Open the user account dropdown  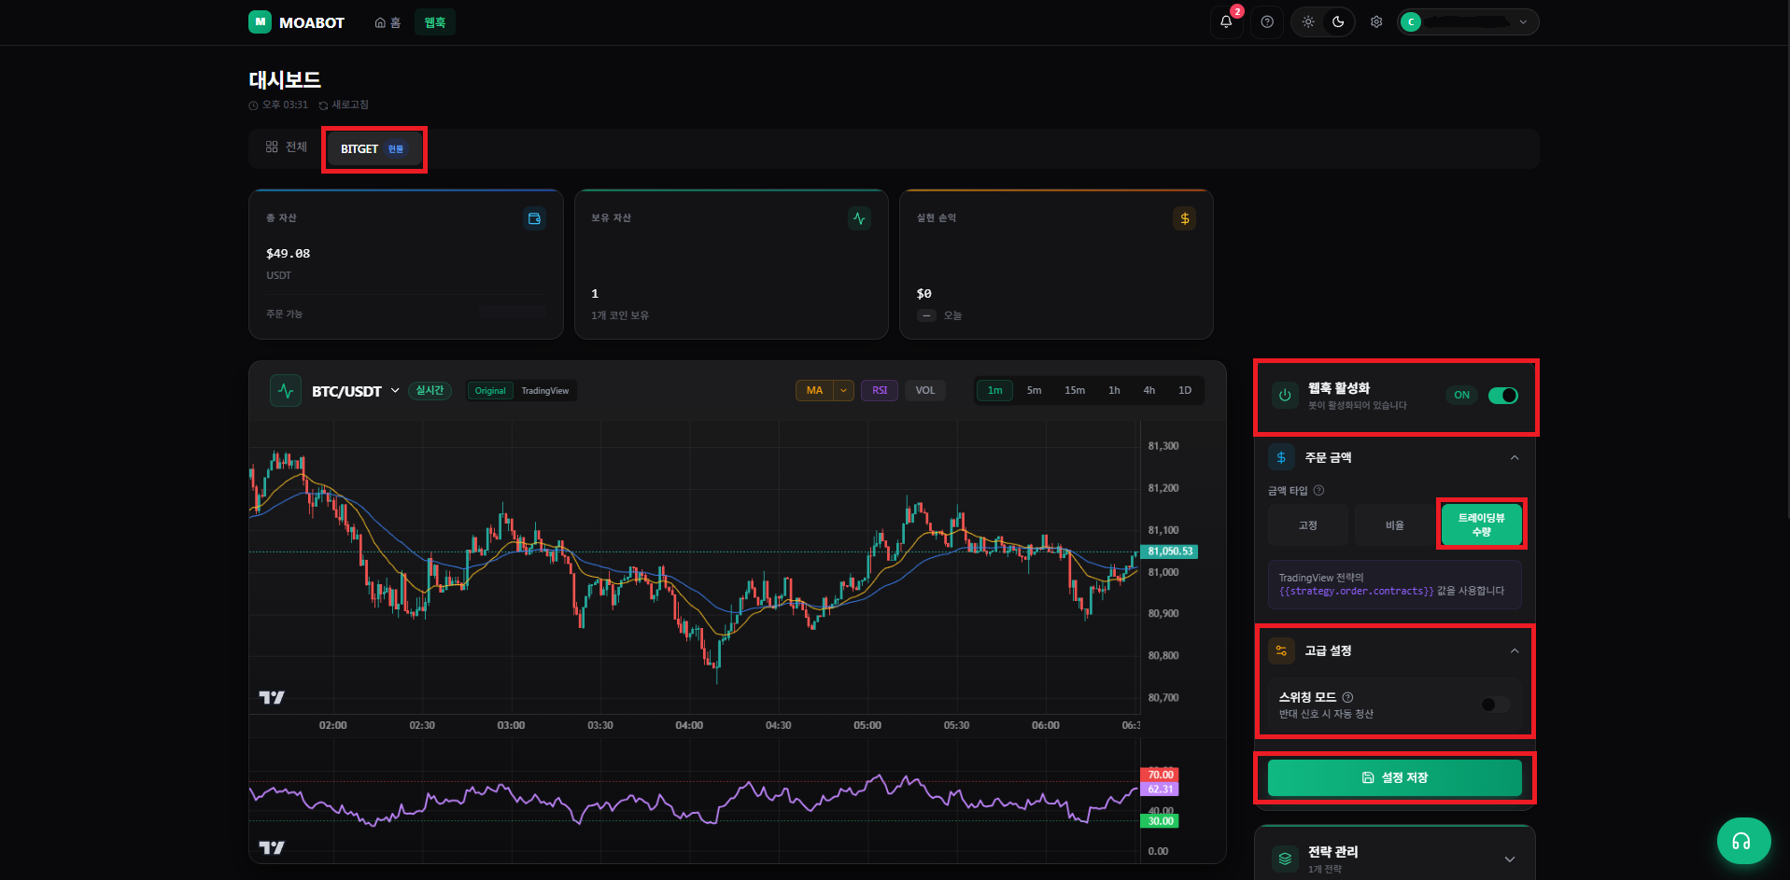click(x=1468, y=21)
